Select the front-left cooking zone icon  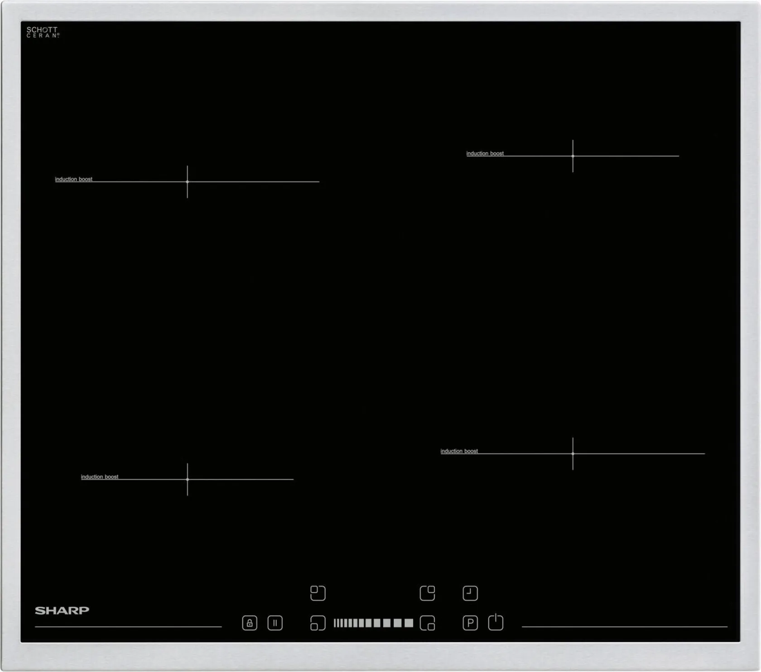[x=318, y=623]
